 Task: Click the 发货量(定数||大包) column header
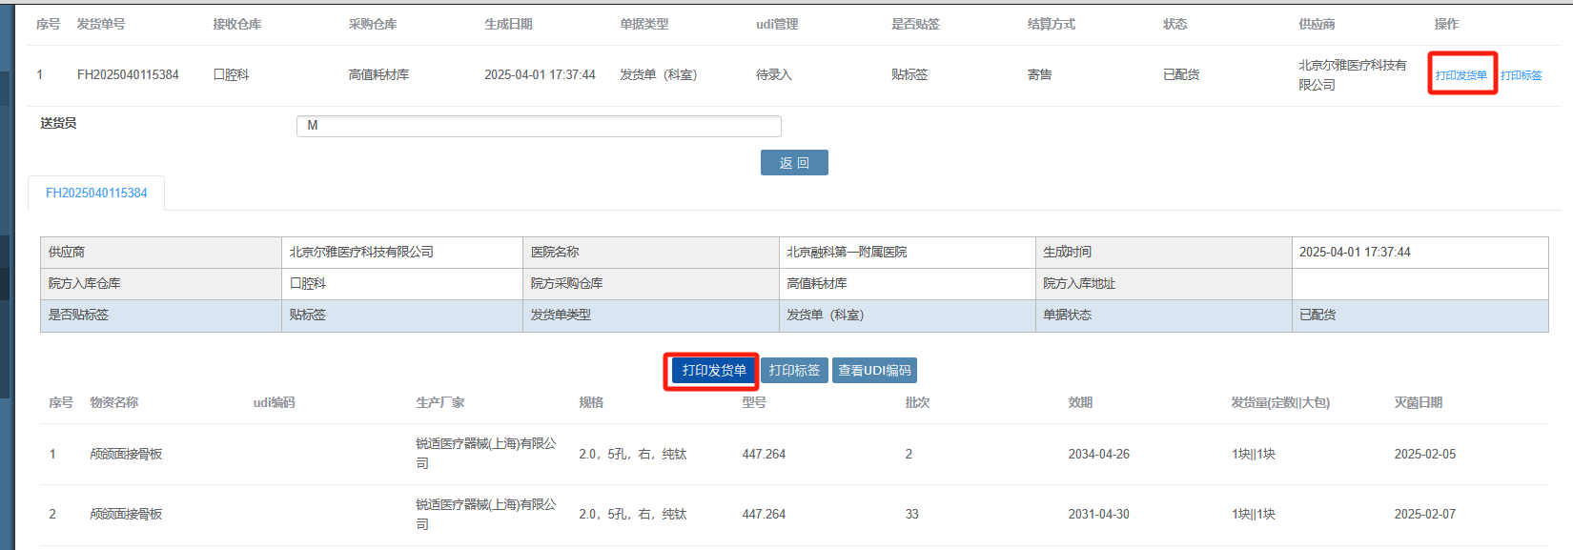(x=1279, y=402)
